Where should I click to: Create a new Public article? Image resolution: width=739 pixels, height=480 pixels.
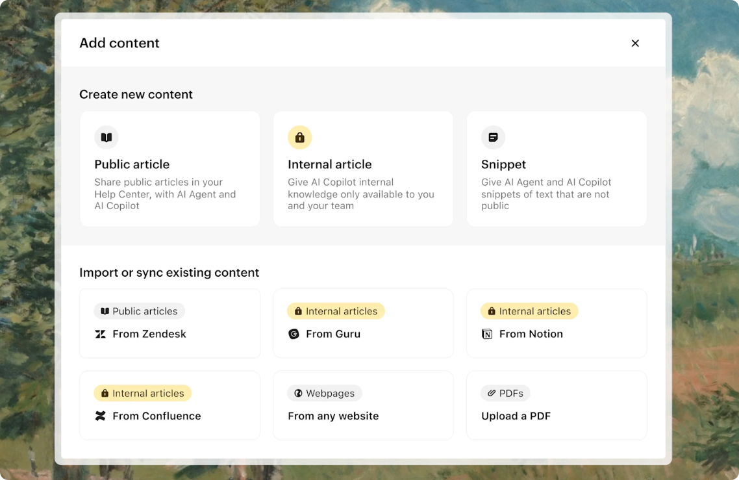pyautogui.click(x=169, y=169)
